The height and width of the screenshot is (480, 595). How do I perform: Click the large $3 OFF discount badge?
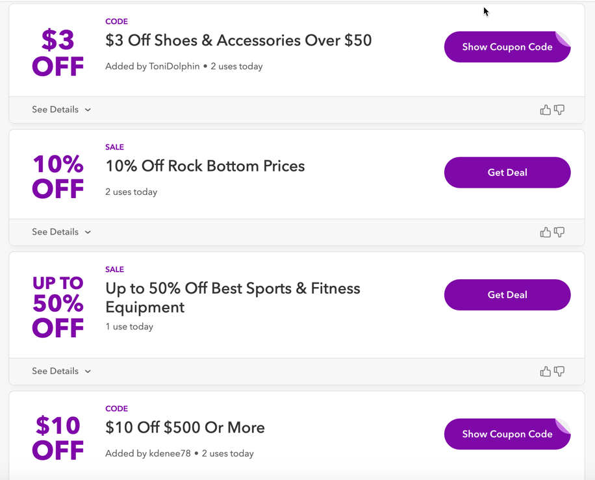pyautogui.click(x=58, y=53)
